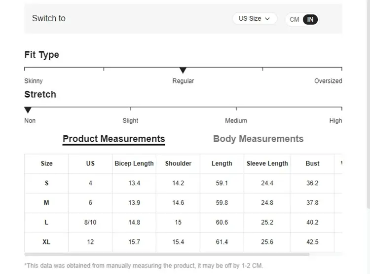Click the Shoulder column header
The height and width of the screenshot is (274, 370).
coord(178,163)
